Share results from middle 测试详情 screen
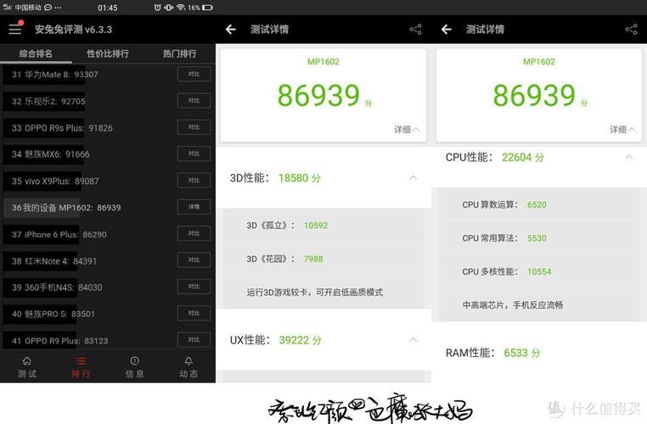 coord(415,29)
